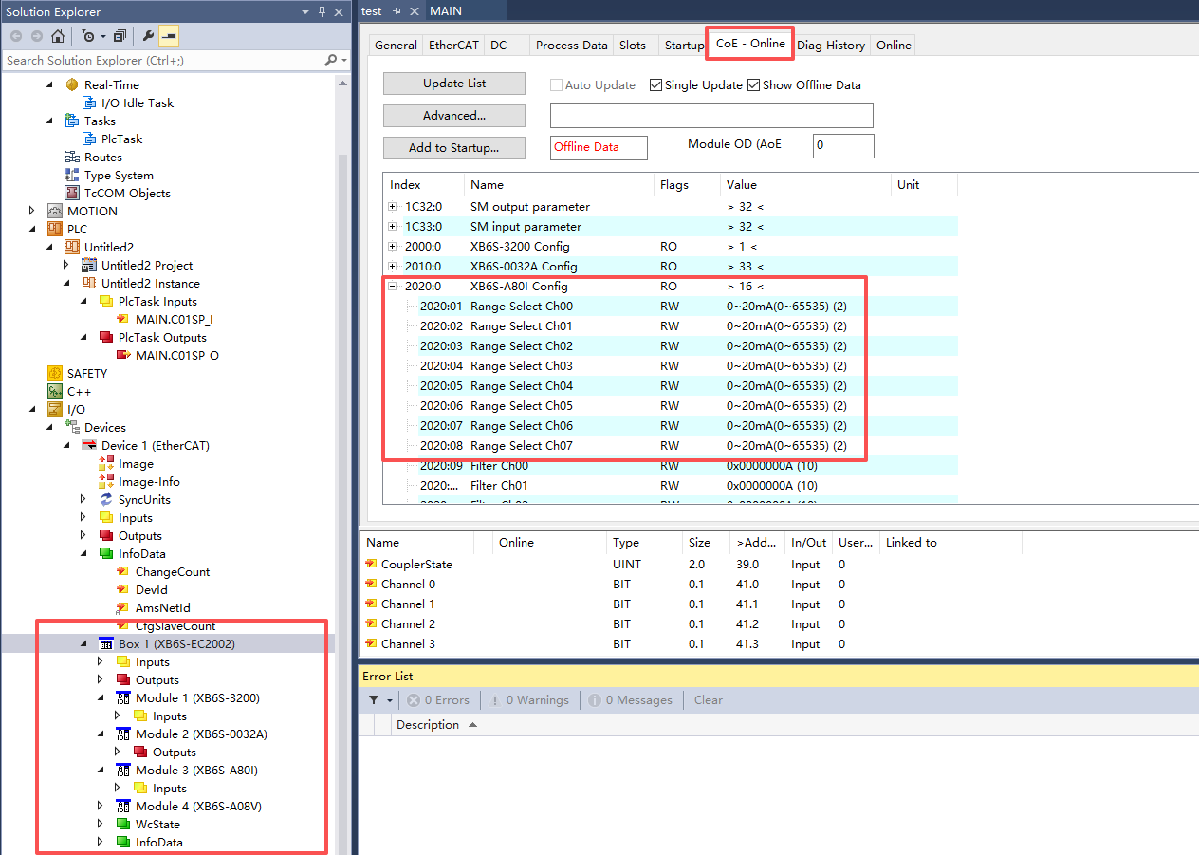This screenshot has width=1199, height=855.
Task: Uncheck Show Offline Data checkbox
Action: pyautogui.click(x=754, y=85)
